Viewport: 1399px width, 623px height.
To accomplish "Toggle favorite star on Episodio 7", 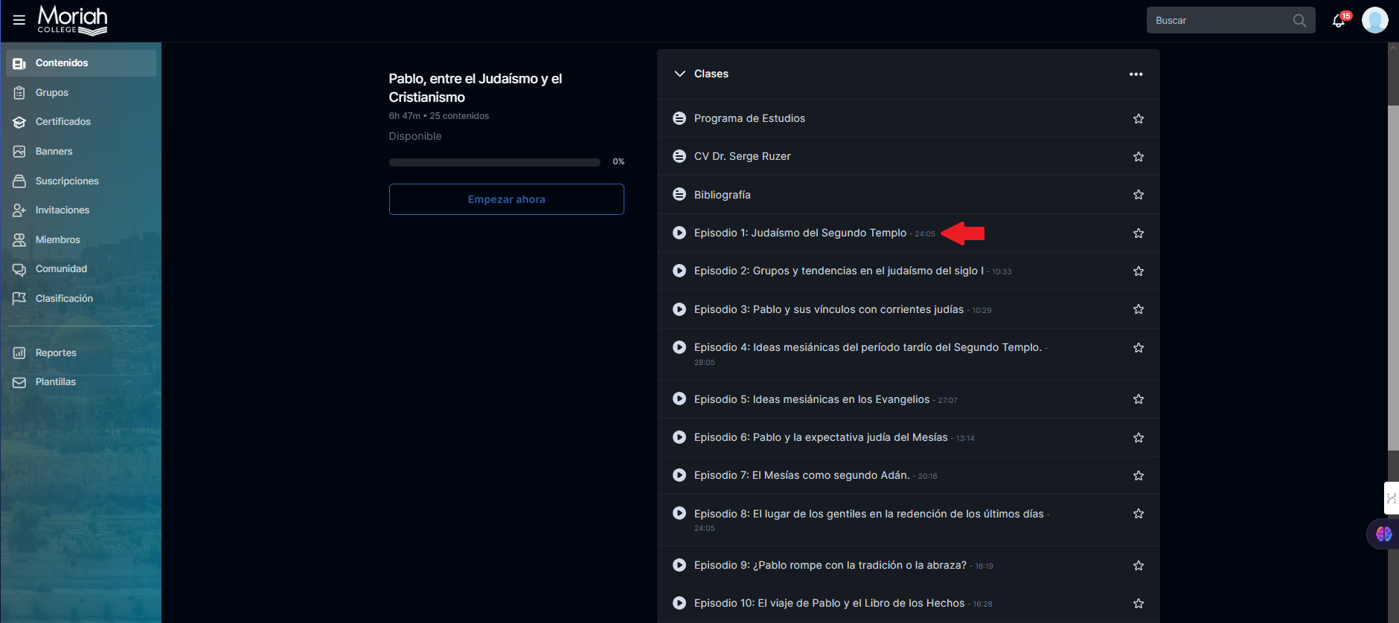I will (x=1138, y=476).
